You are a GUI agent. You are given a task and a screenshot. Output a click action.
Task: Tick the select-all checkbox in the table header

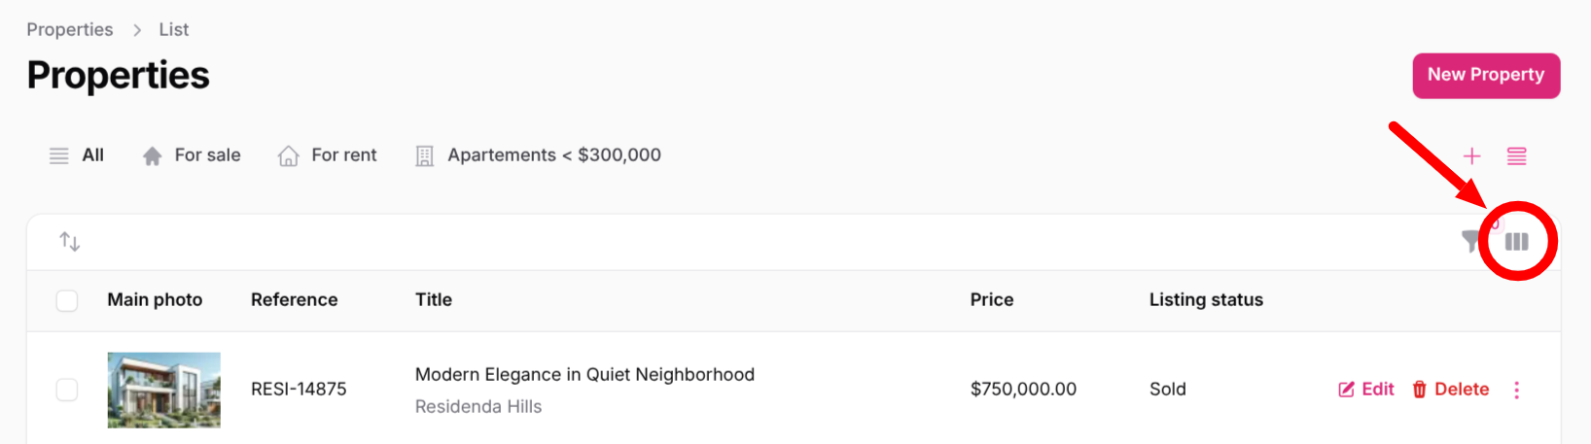coord(67,300)
